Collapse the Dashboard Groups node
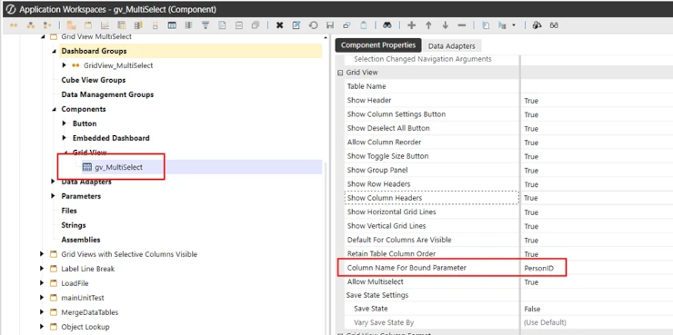The height and width of the screenshot is (335, 673). tap(54, 51)
